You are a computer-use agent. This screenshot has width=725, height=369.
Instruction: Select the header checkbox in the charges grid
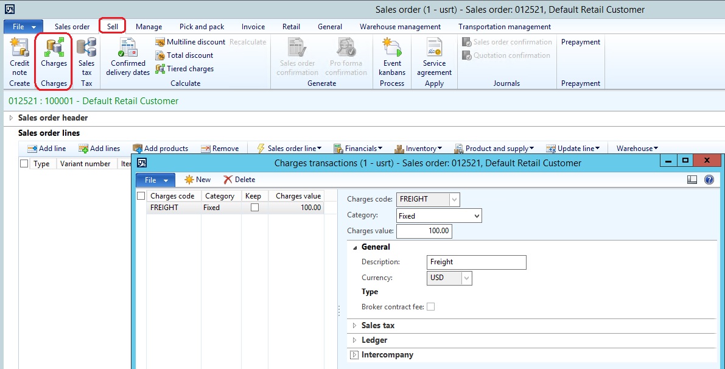click(140, 195)
